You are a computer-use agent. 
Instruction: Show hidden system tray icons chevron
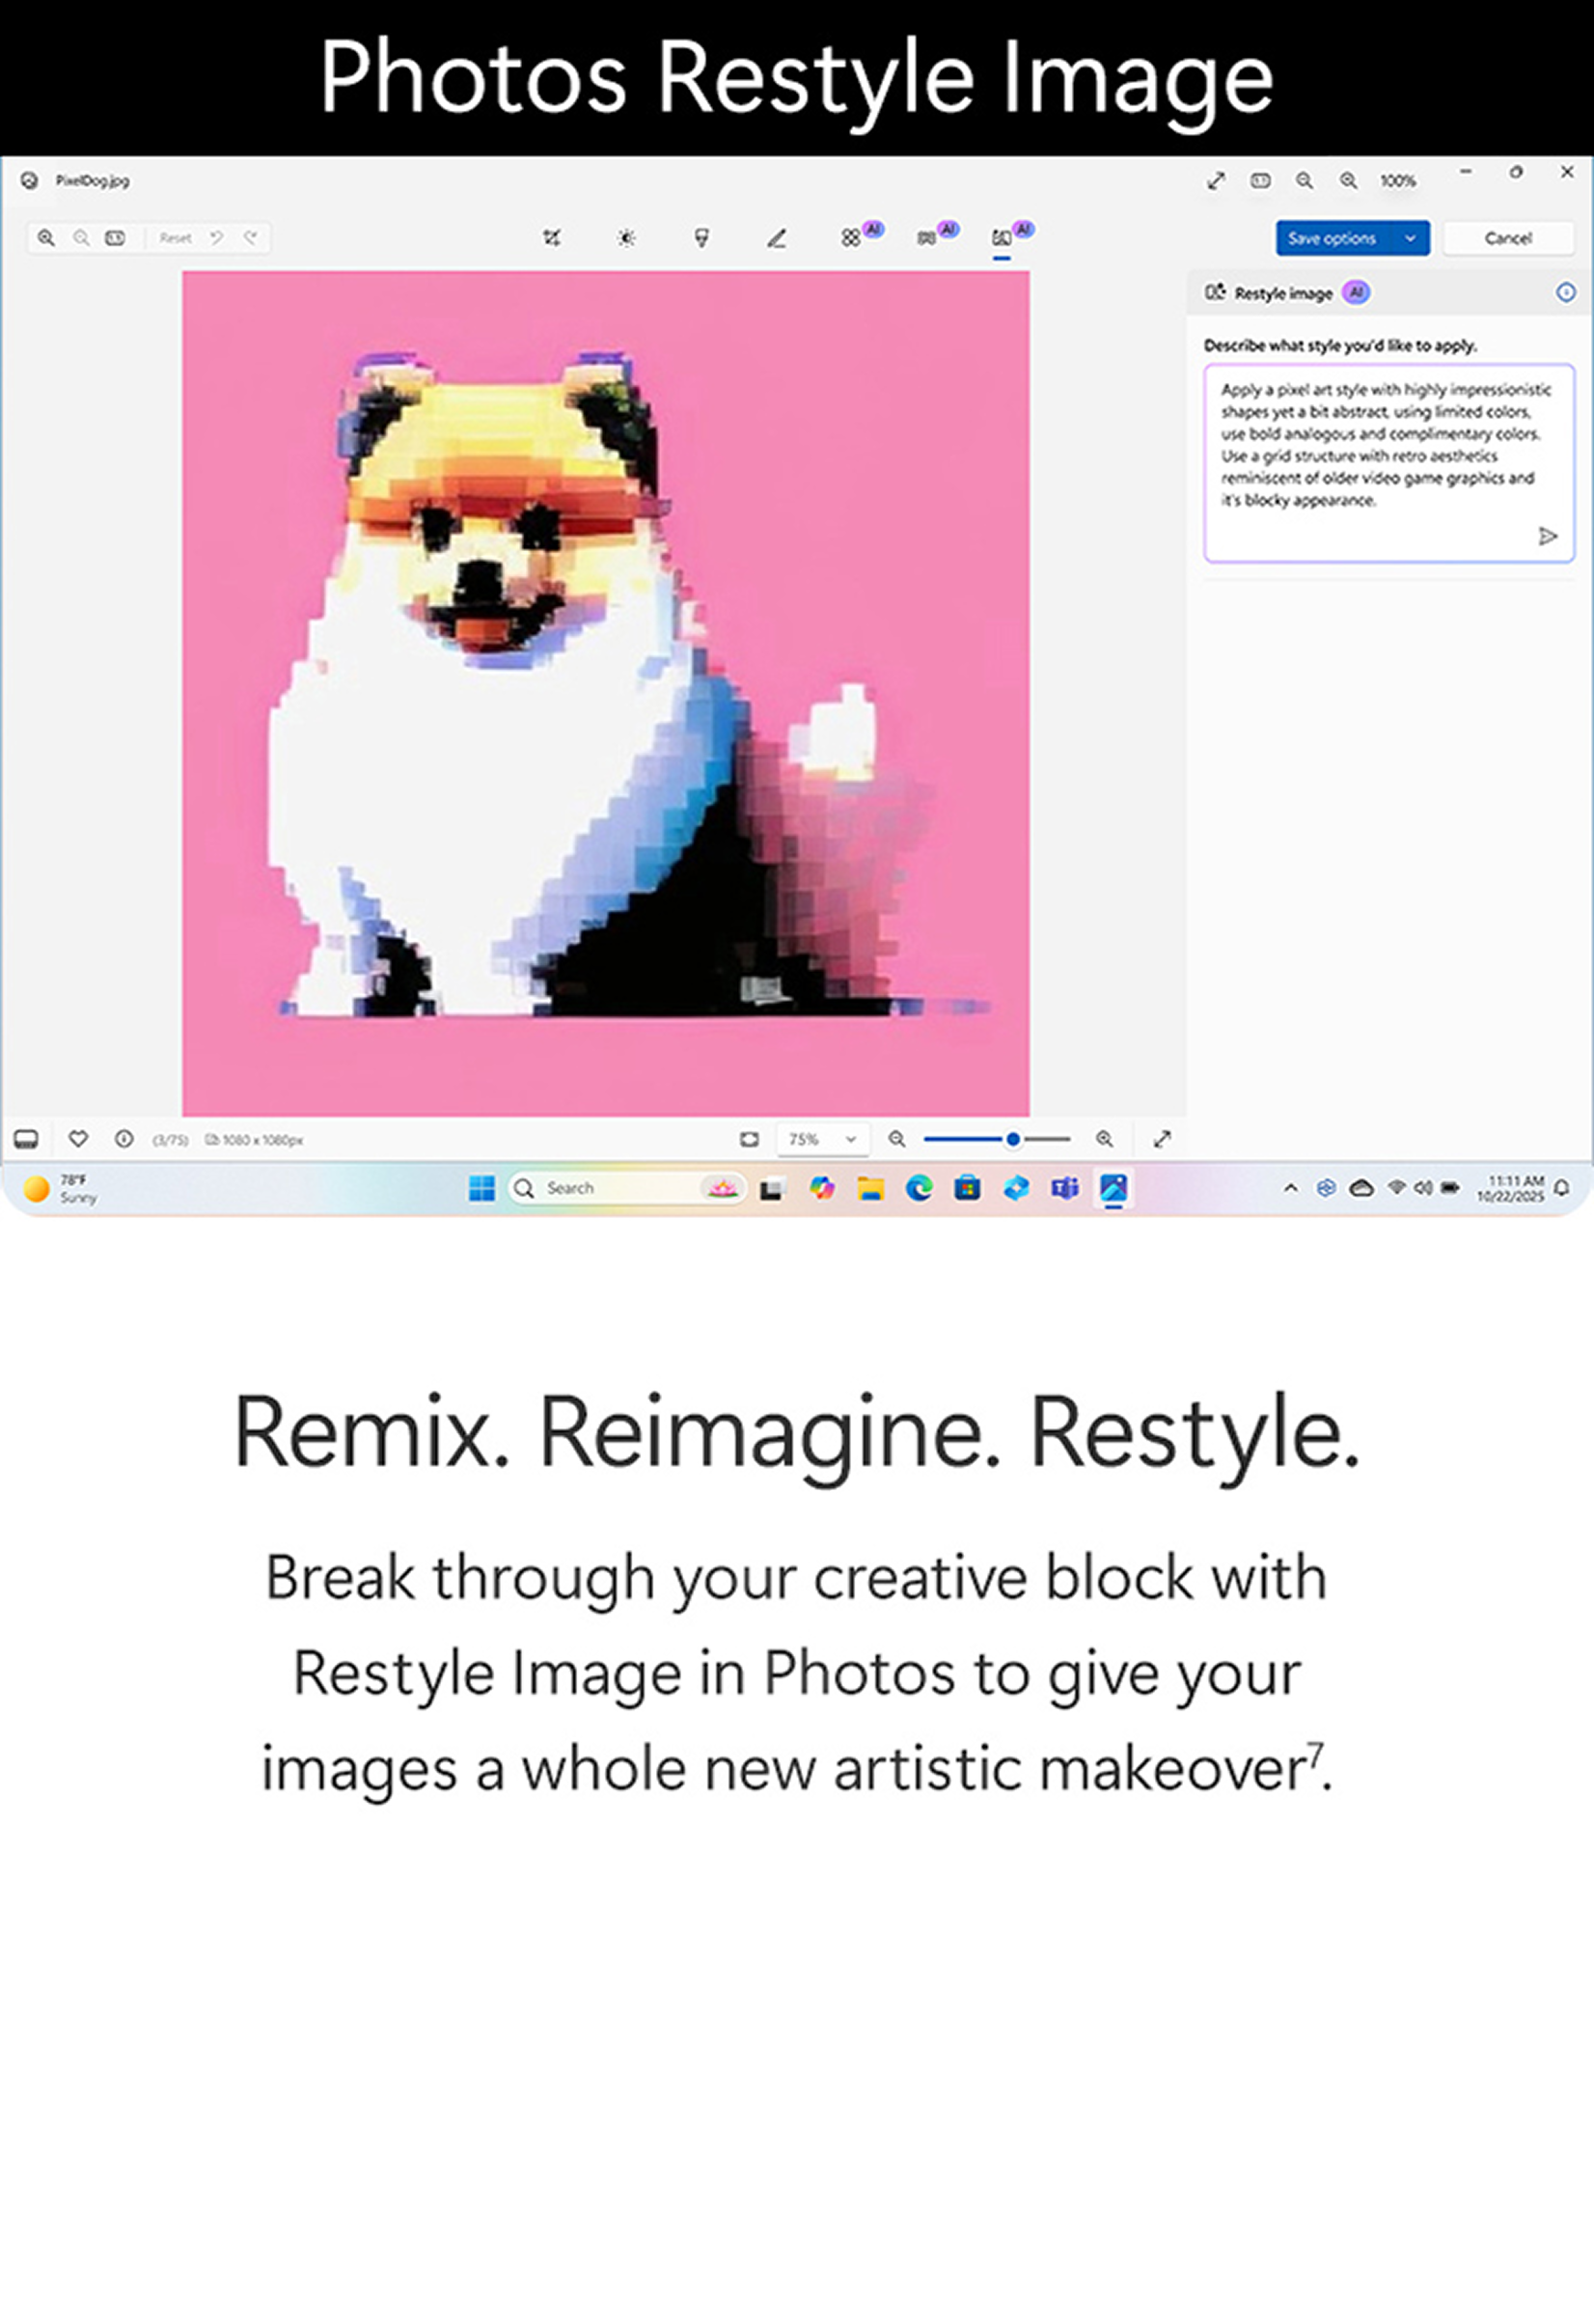(1290, 1188)
